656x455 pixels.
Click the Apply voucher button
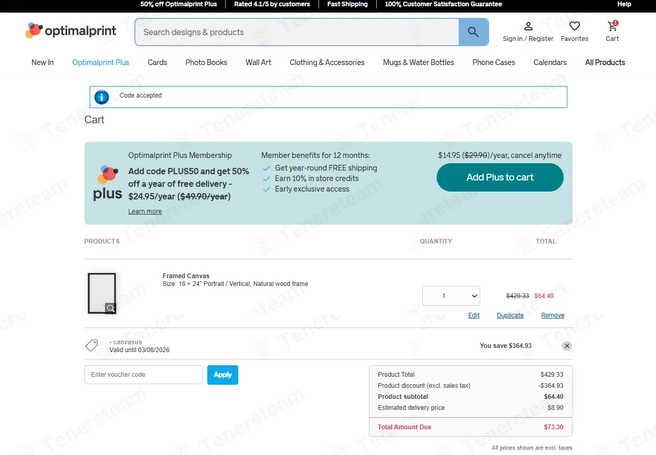pyautogui.click(x=223, y=375)
